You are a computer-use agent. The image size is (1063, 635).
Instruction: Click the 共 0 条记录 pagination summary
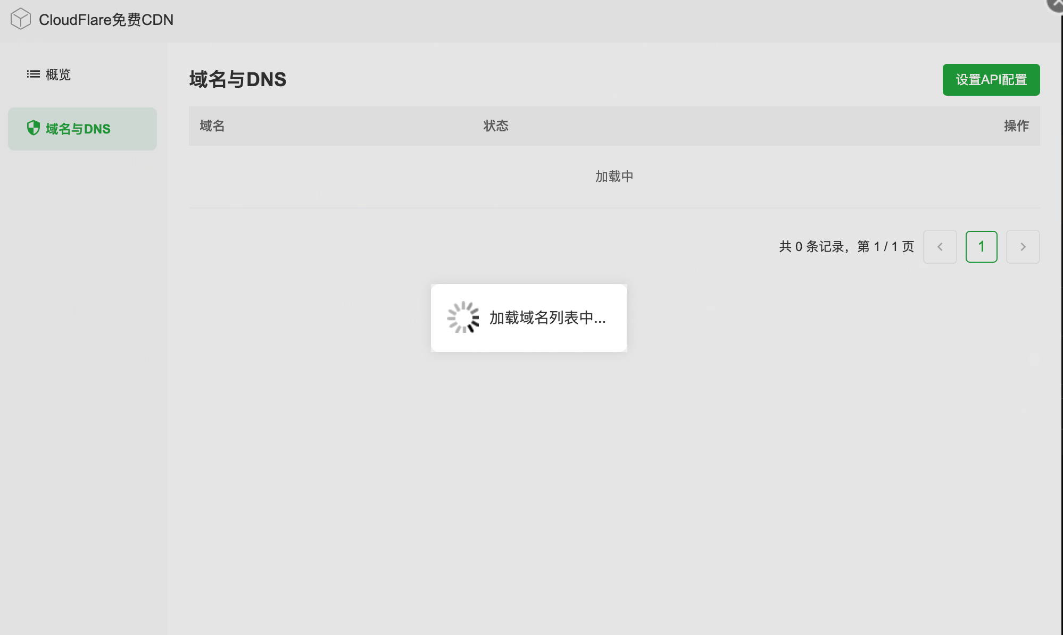click(x=845, y=246)
